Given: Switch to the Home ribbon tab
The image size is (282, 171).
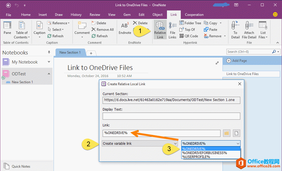Looking at the screenshot, I should tap(26, 15).
